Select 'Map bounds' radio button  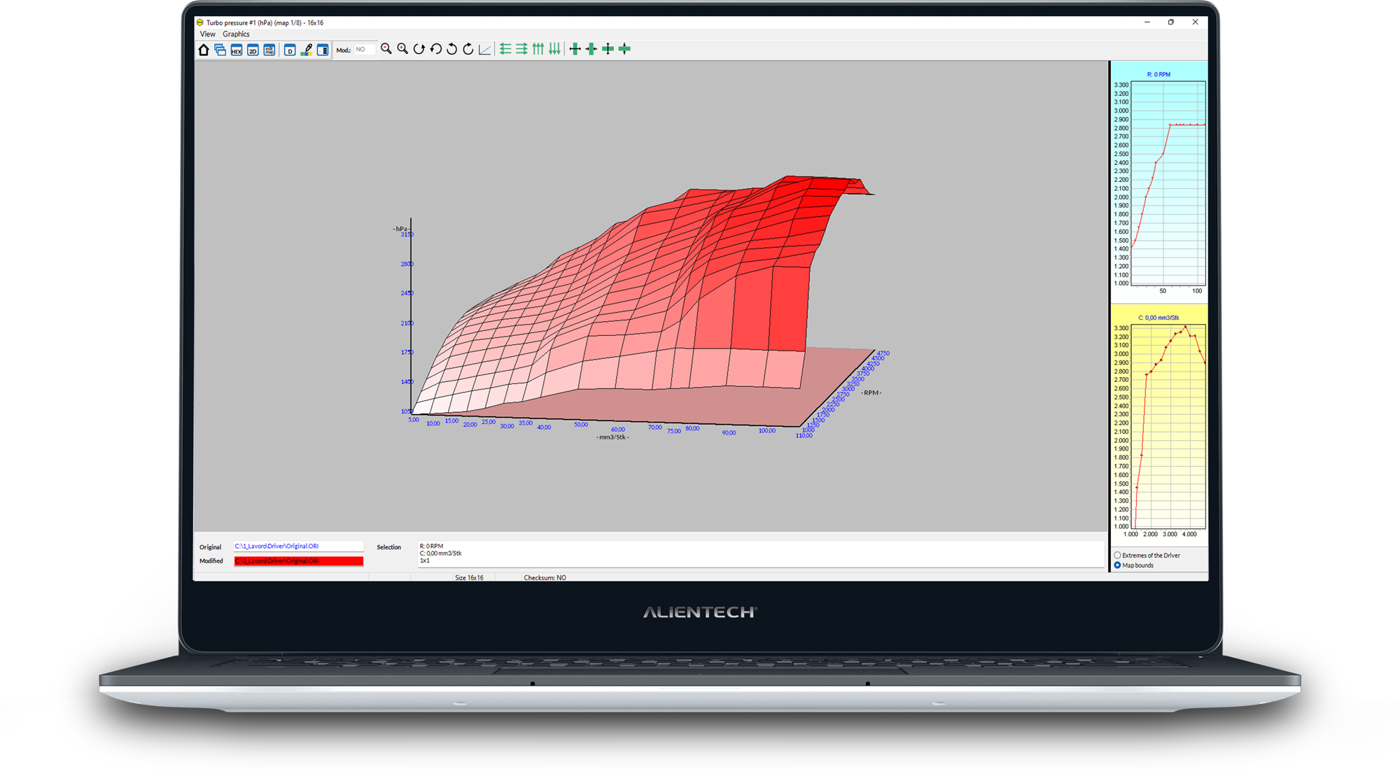[x=1118, y=565]
